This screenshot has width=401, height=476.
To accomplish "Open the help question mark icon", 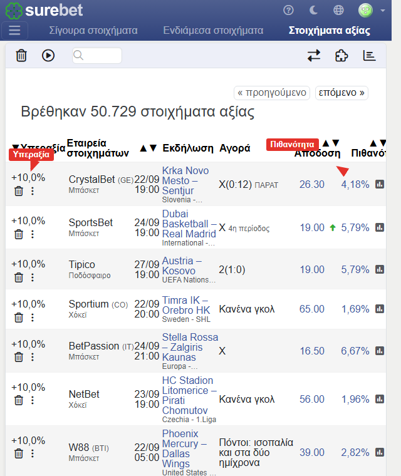I will (x=288, y=10).
